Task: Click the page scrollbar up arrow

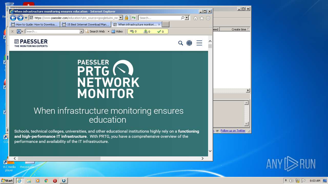Action: 210,41
